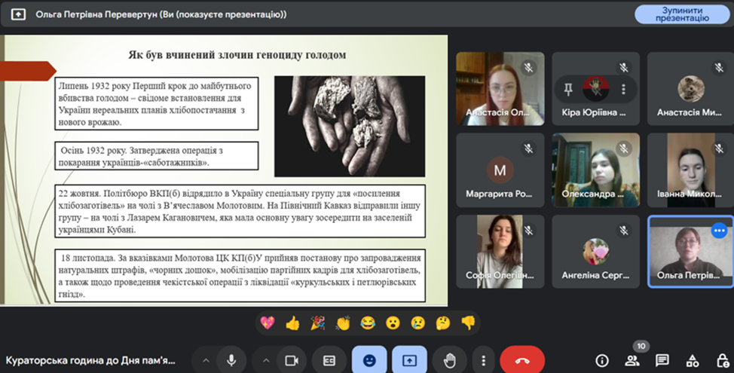The image size is (734, 373).
Task: Open meeting details info icon
Action: [x=602, y=360]
